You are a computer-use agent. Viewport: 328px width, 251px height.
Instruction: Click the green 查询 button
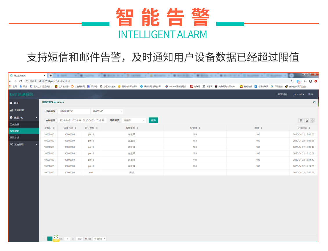(x=153, y=120)
